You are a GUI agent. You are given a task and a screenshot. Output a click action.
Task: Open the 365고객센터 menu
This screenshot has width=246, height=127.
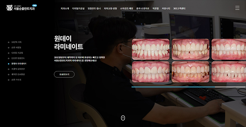pos(179,8)
